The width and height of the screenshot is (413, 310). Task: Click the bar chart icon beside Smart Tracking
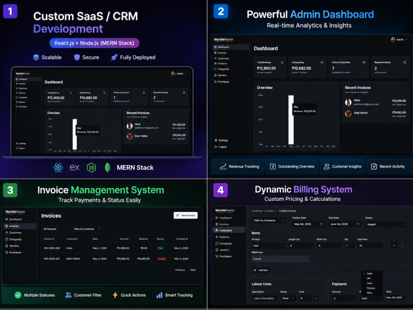tap(159, 295)
